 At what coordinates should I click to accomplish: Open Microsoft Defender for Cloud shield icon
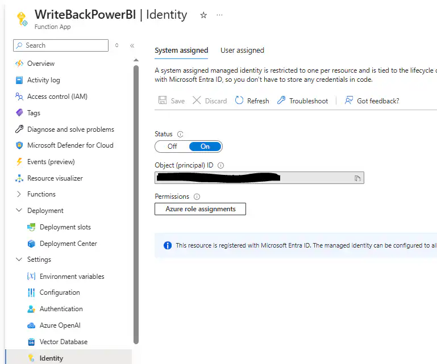coord(19,145)
